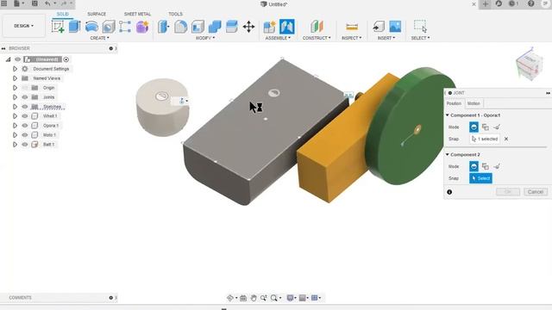
Task: Open the ASSEMBLE dropdown menu
Action: pyautogui.click(x=278, y=38)
